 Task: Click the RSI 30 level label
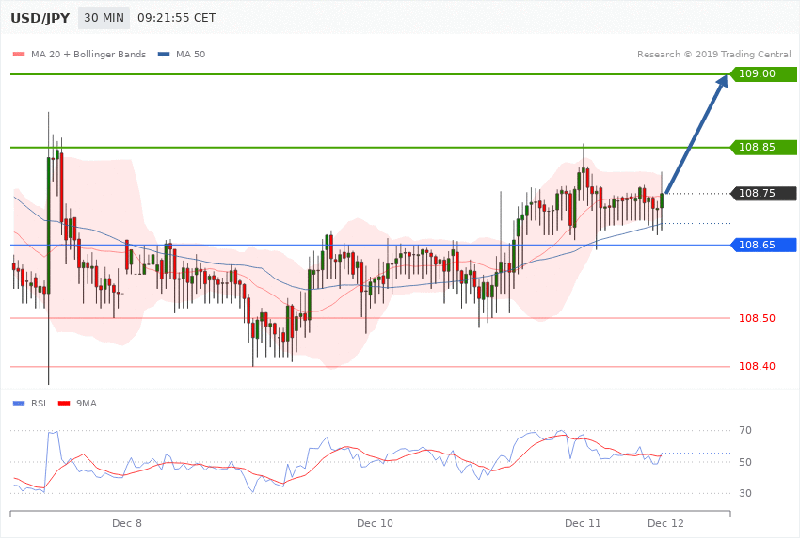[x=744, y=494]
